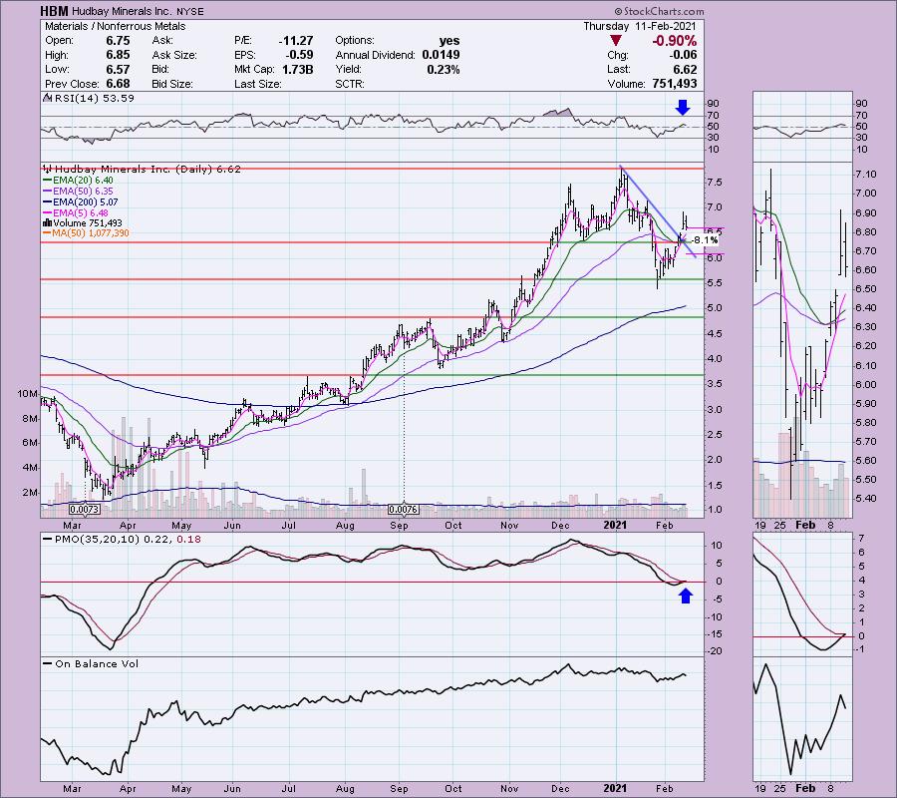Click the Annual Dividend value 0.0149
The width and height of the screenshot is (897, 798).
point(441,55)
